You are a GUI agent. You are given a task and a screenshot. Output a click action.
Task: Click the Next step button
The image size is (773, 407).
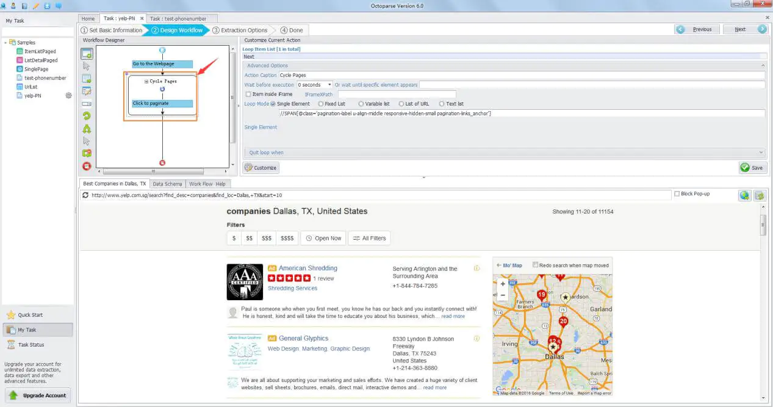point(744,29)
